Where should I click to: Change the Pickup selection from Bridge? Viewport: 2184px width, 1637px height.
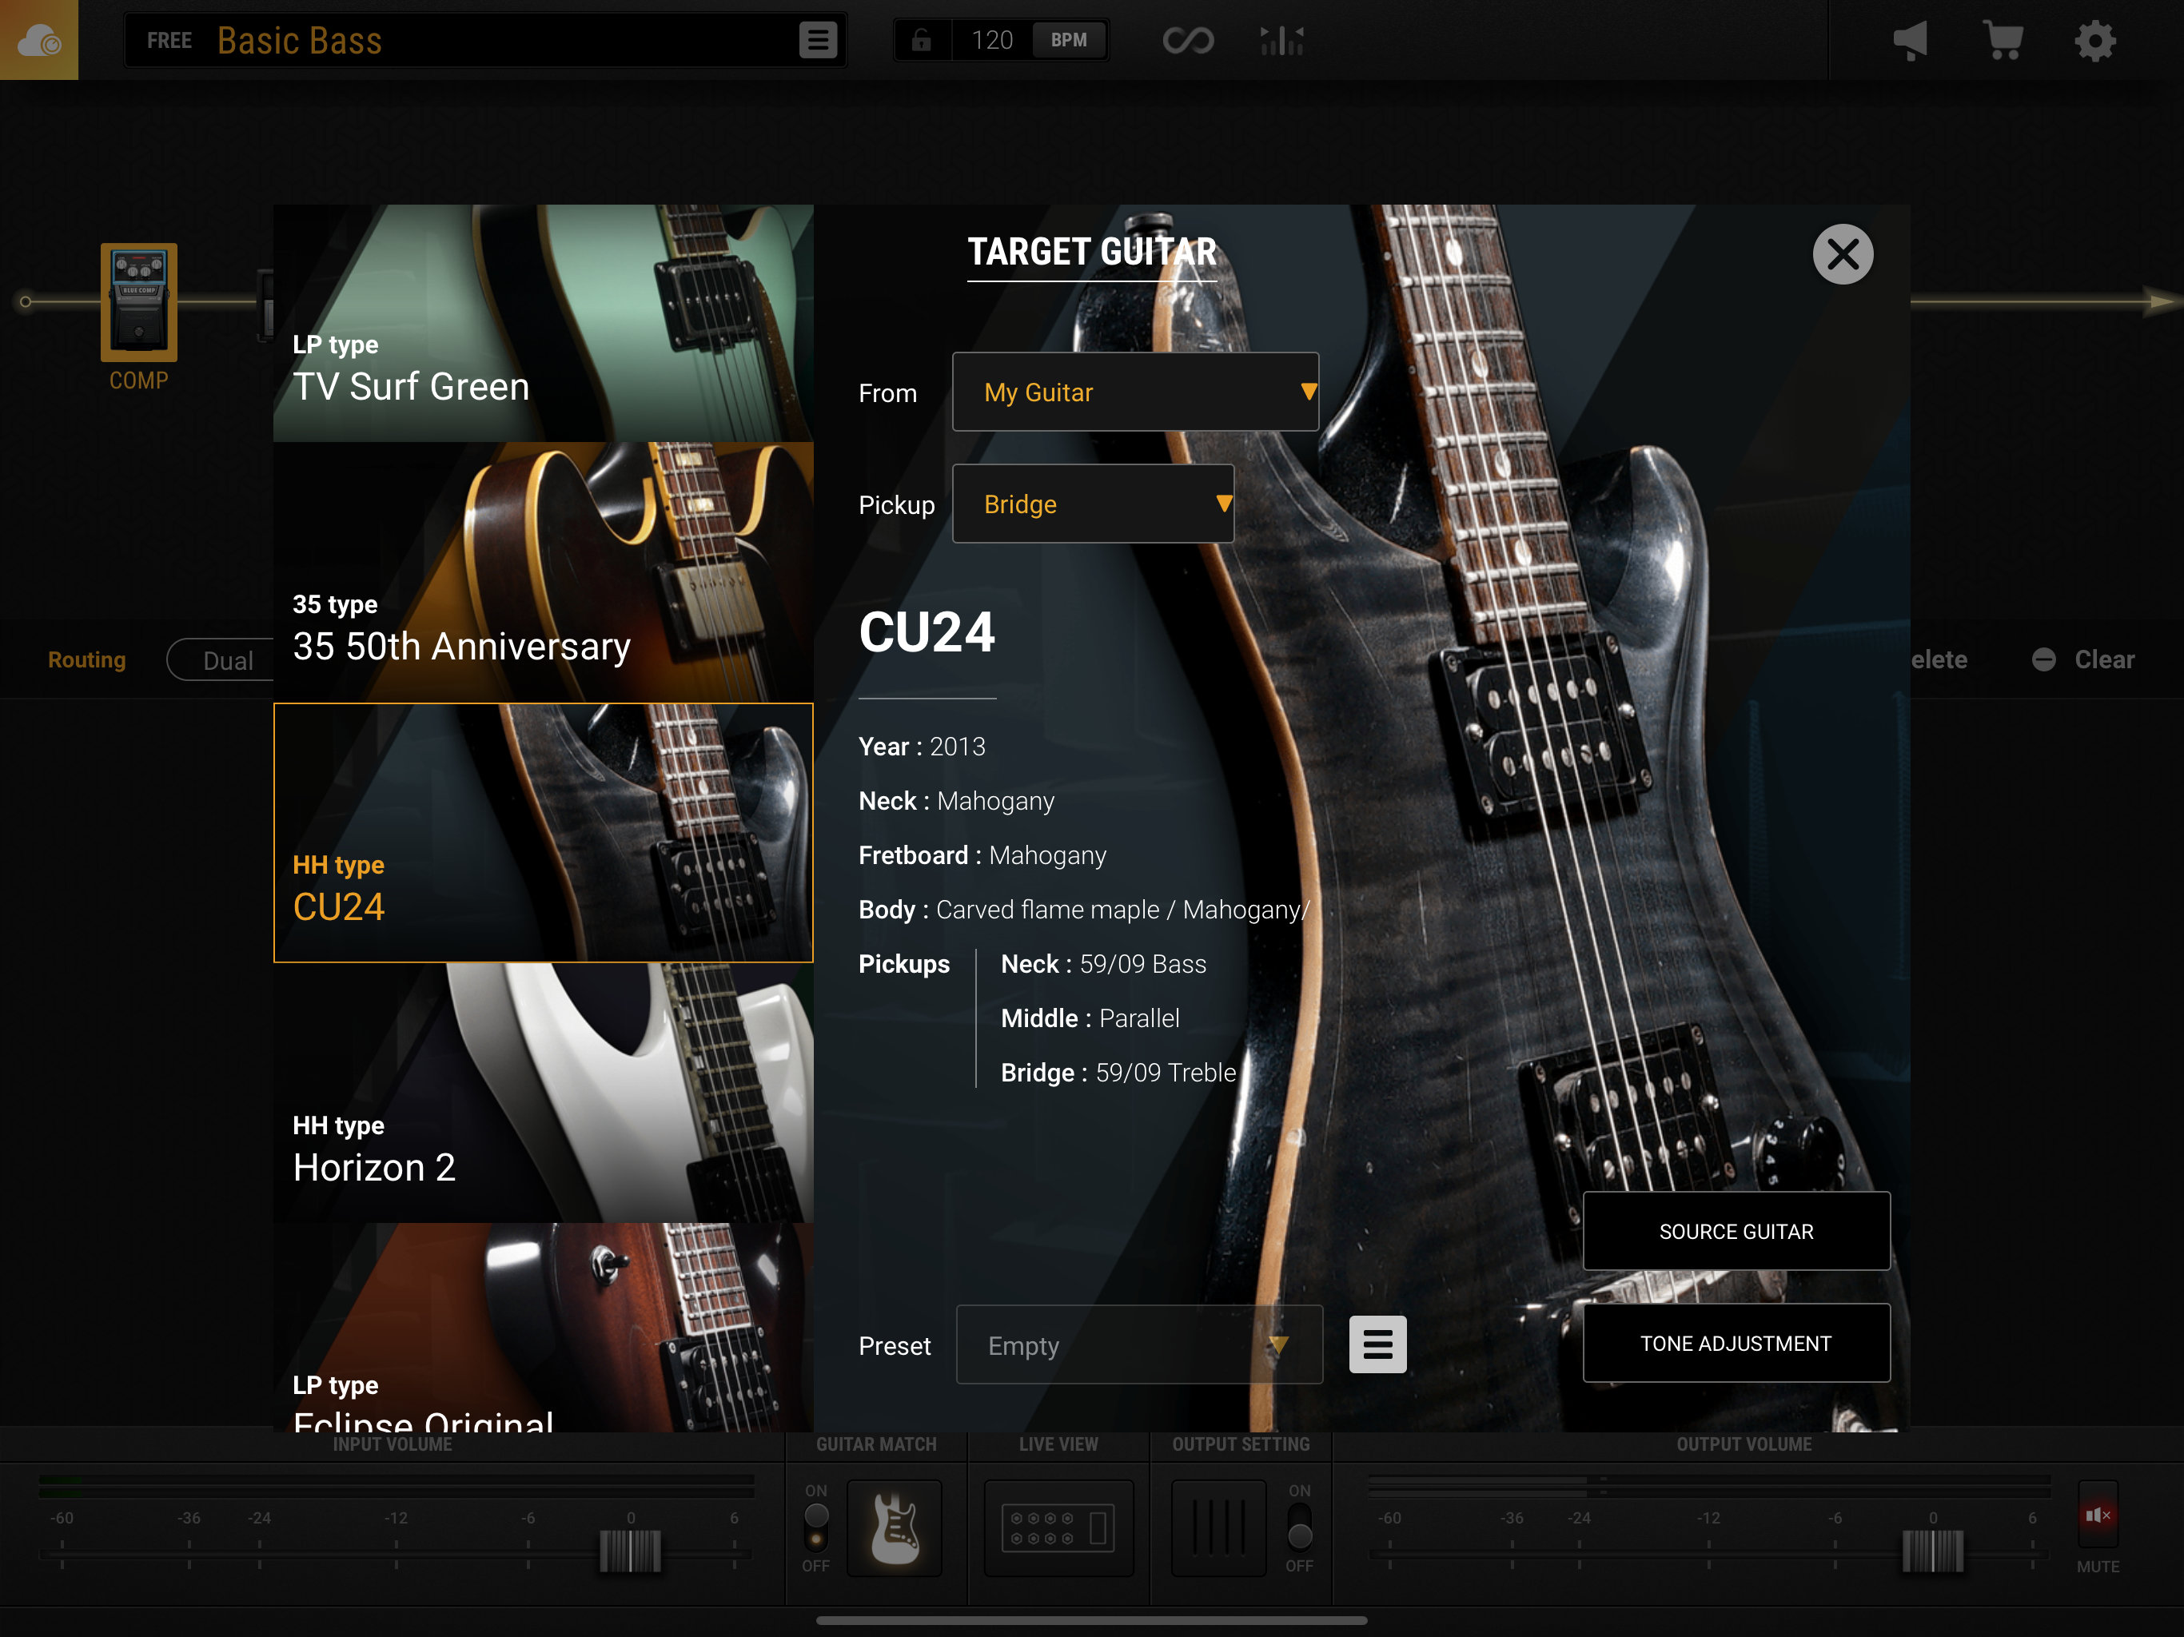click(x=1093, y=504)
